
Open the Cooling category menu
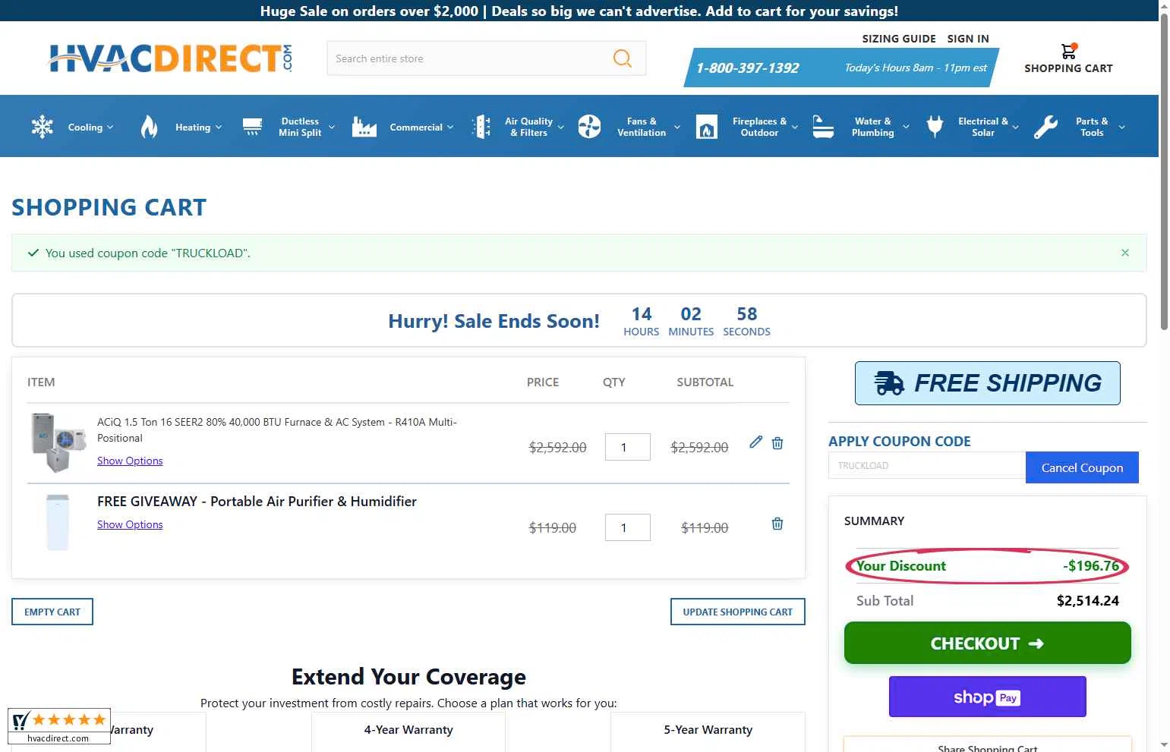point(85,127)
